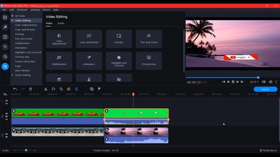Open Stabilization tool tile
280x157 pixels.
(59, 61)
